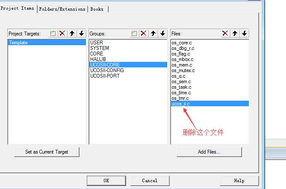Open the Folders/Extensions tab
286x189 pixels.
click(x=62, y=9)
